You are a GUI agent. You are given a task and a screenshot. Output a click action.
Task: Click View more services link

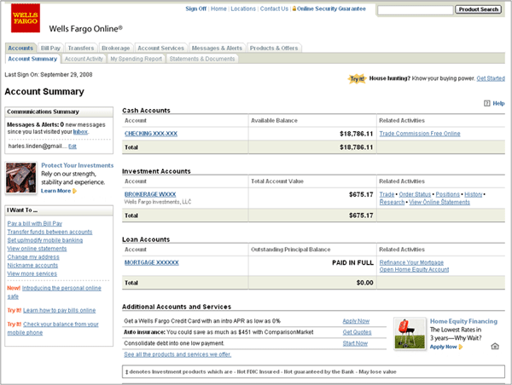tap(32, 273)
